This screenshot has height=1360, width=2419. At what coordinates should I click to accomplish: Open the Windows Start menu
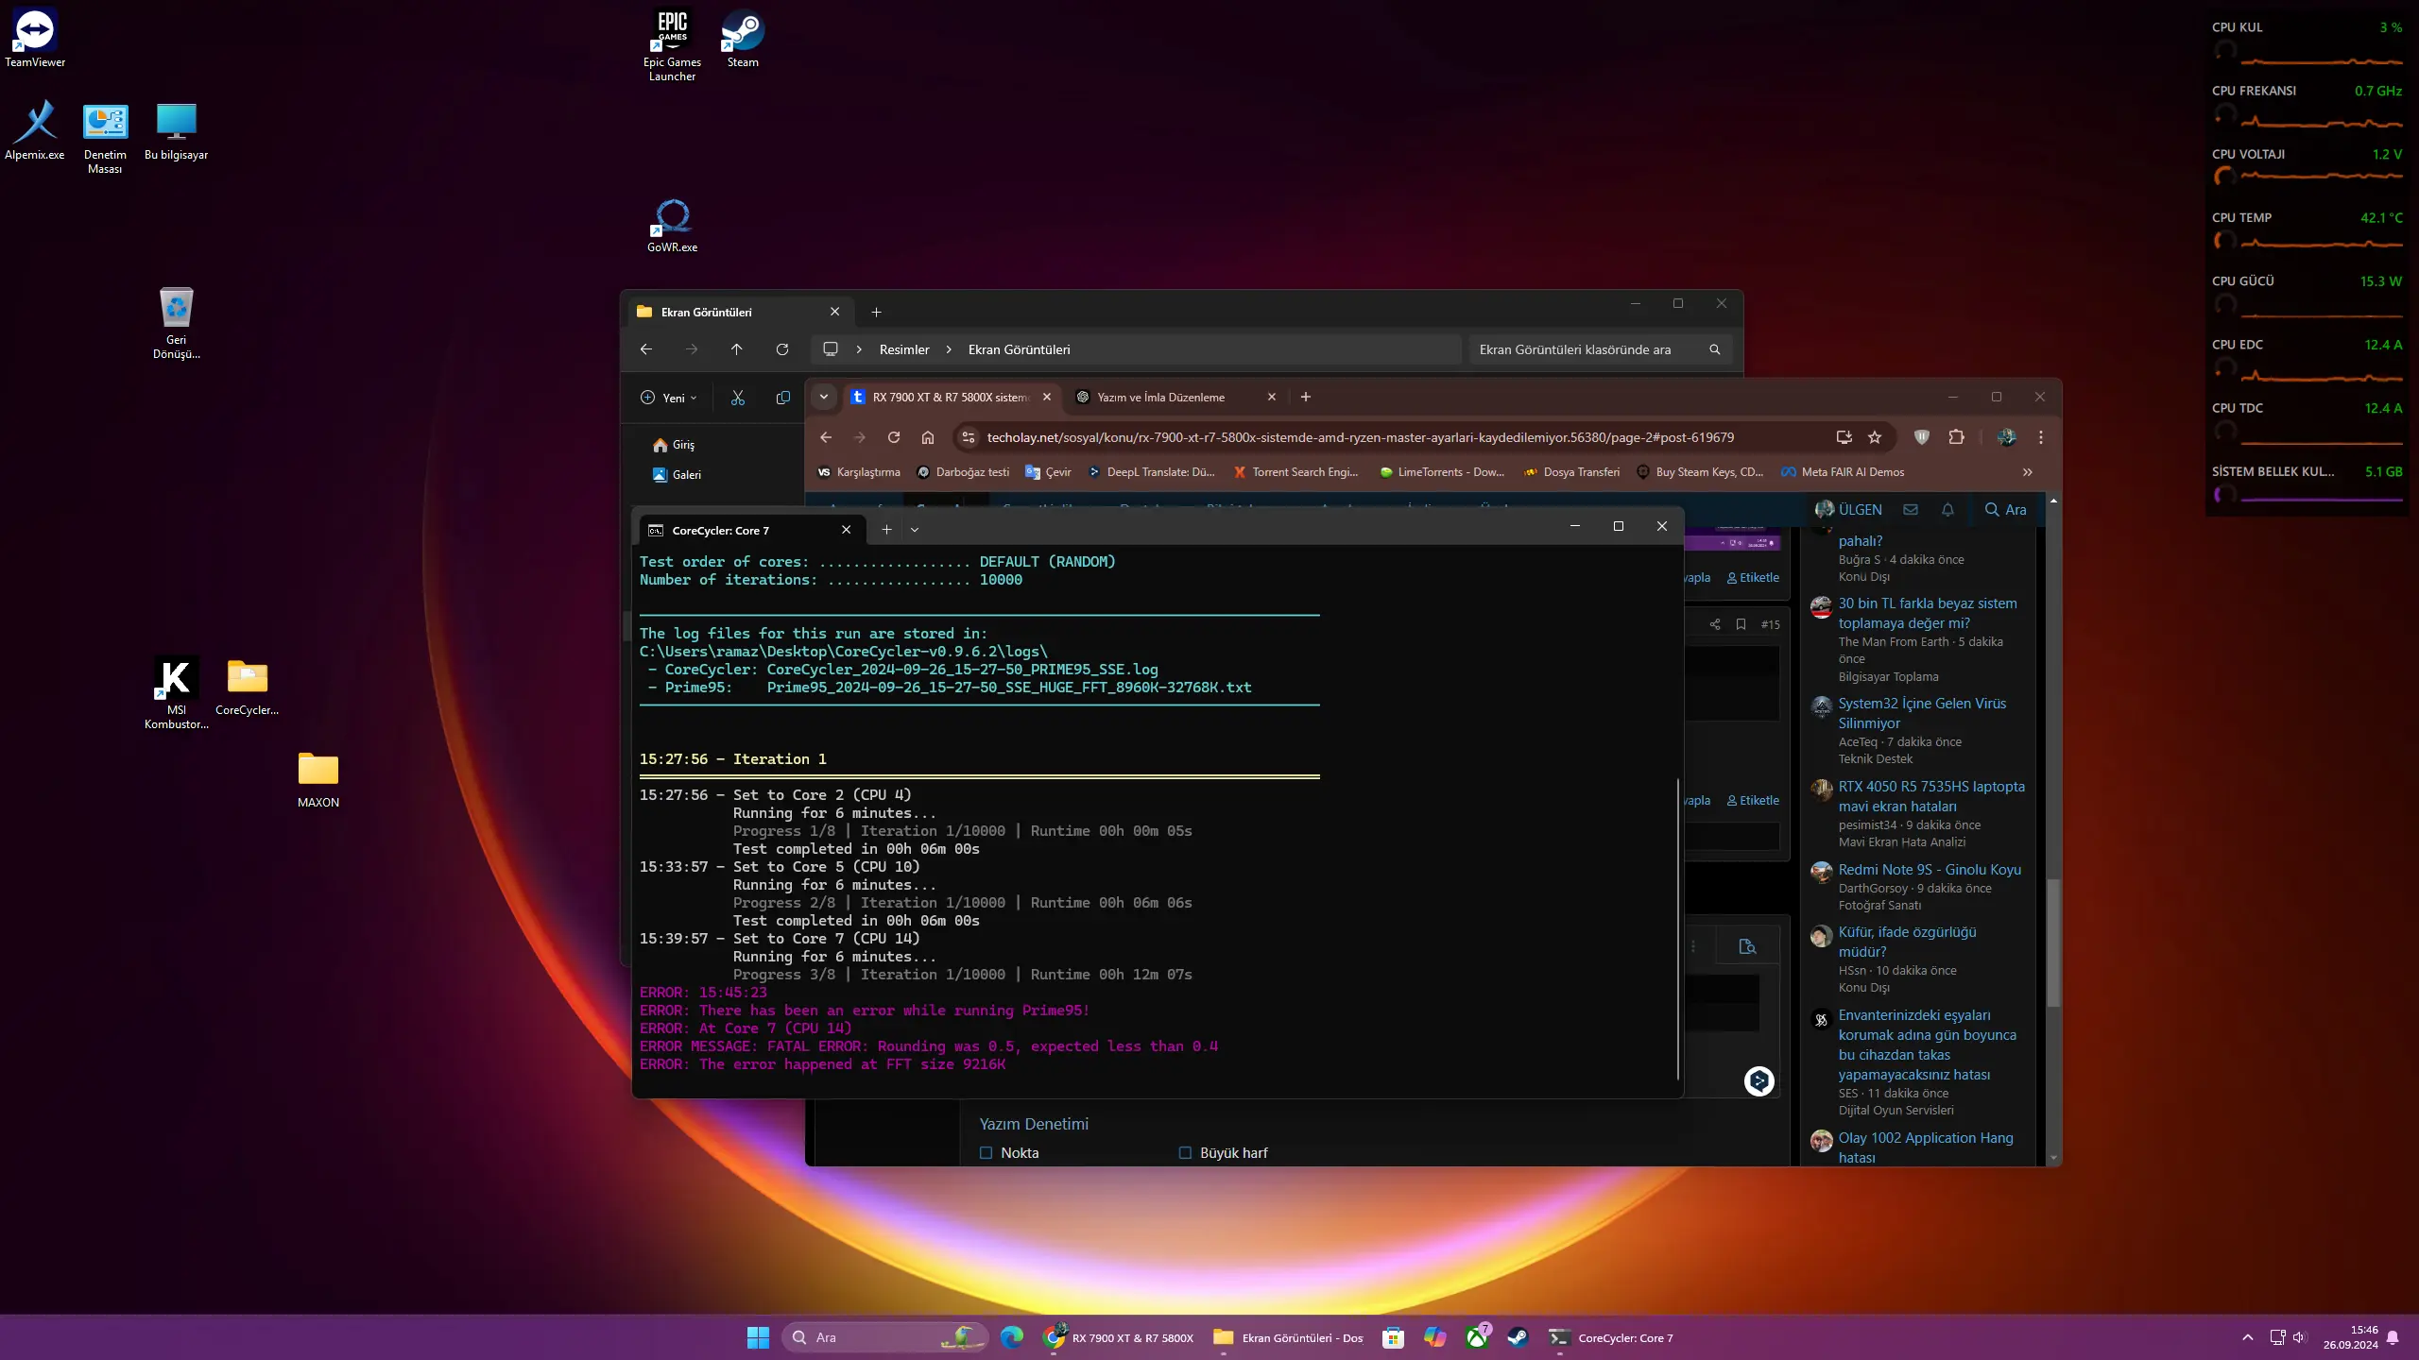pyautogui.click(x=758, y=1337)
